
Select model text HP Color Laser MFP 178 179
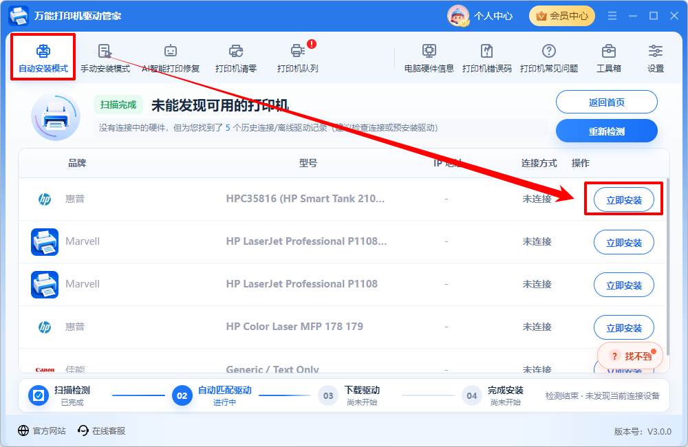coord(294,327)
